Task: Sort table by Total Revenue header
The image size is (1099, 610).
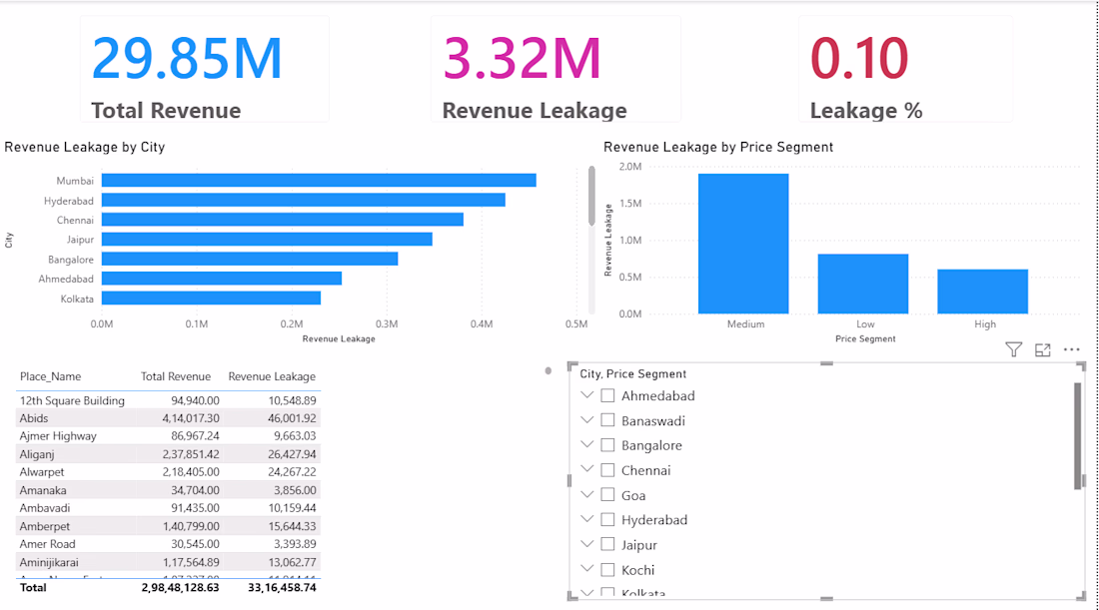Action: [x=175, y=376]
